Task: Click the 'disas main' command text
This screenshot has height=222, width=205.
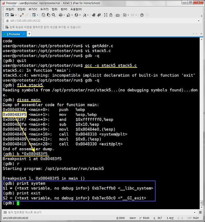Action: tap(29, 100)
